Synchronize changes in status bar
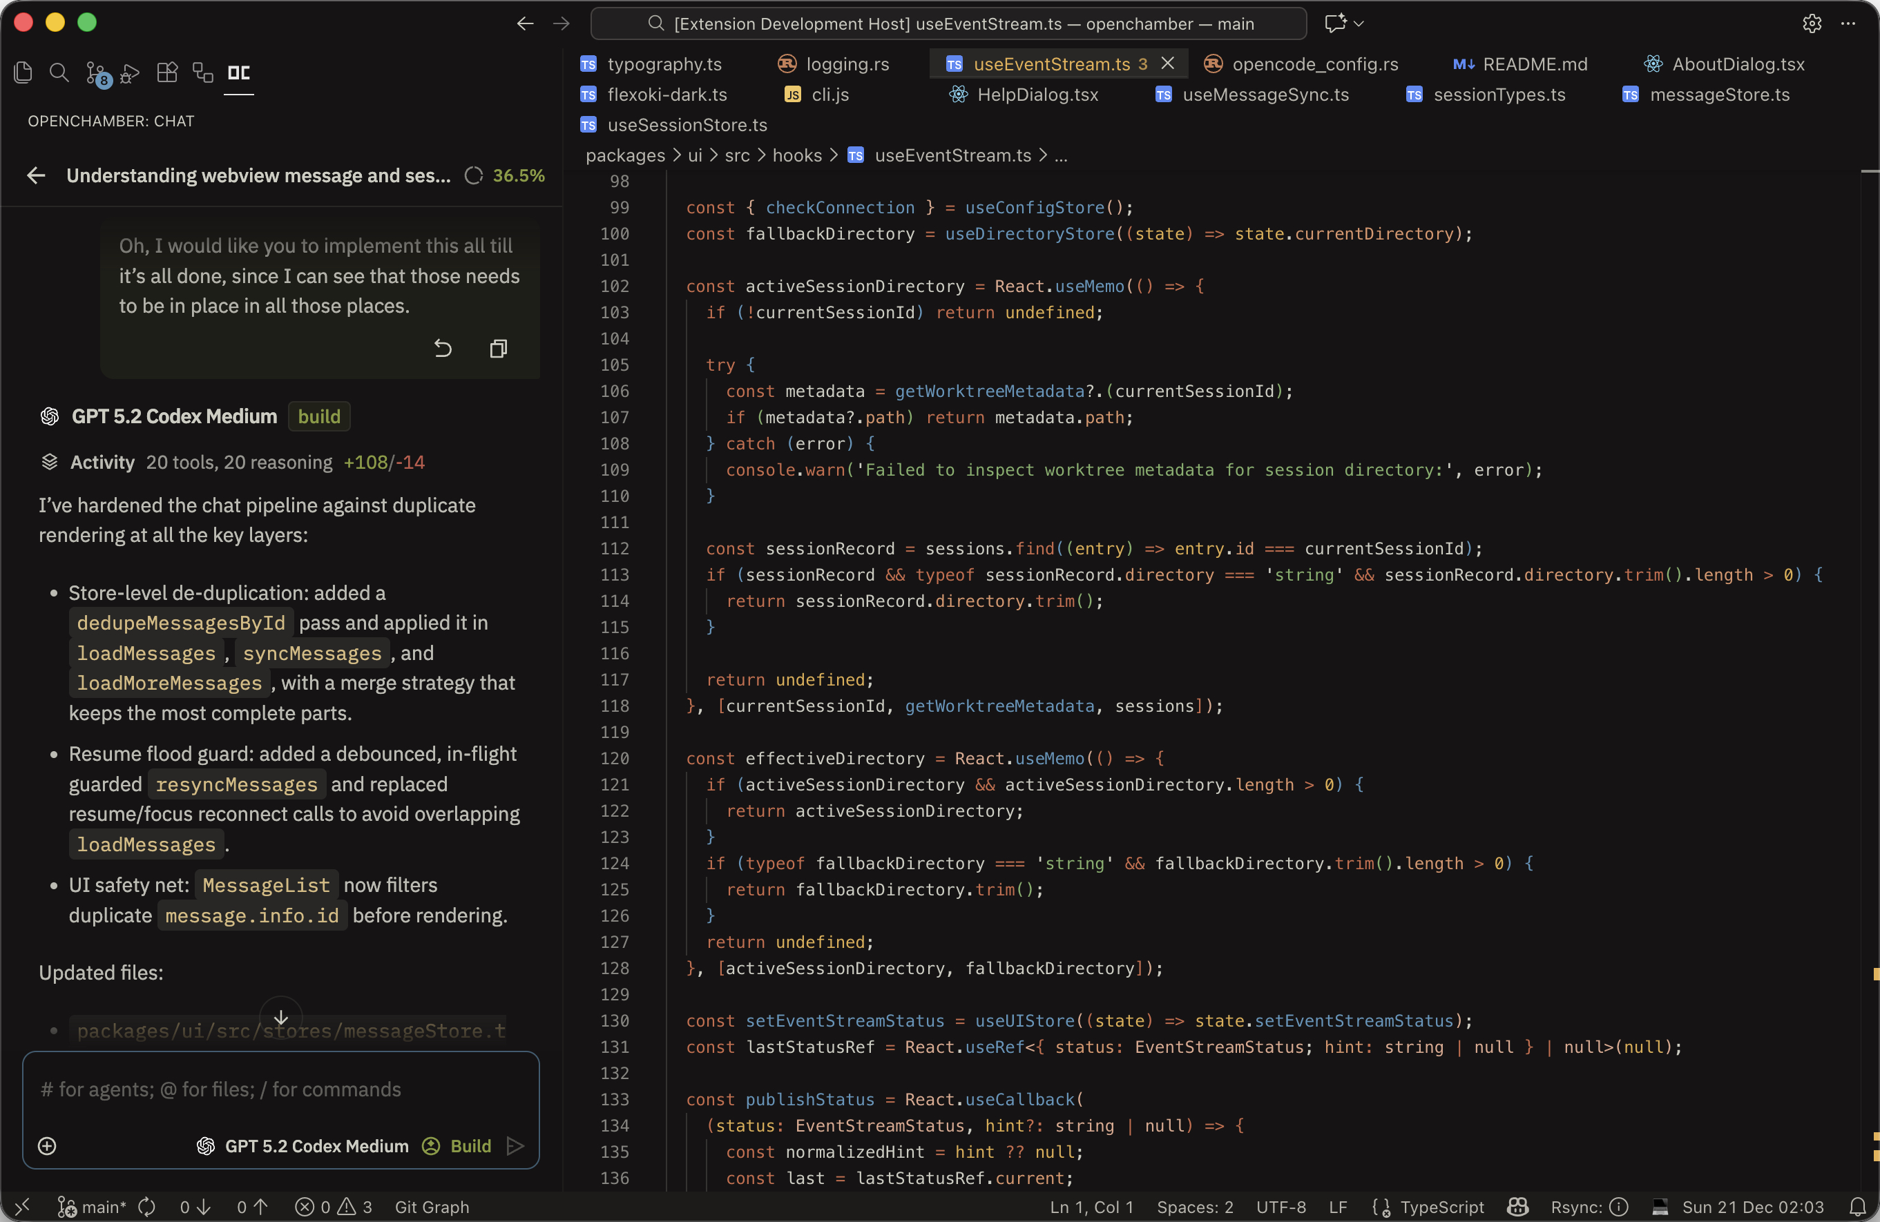This screenshot has height=1222, width=1880. [147, 1206]
